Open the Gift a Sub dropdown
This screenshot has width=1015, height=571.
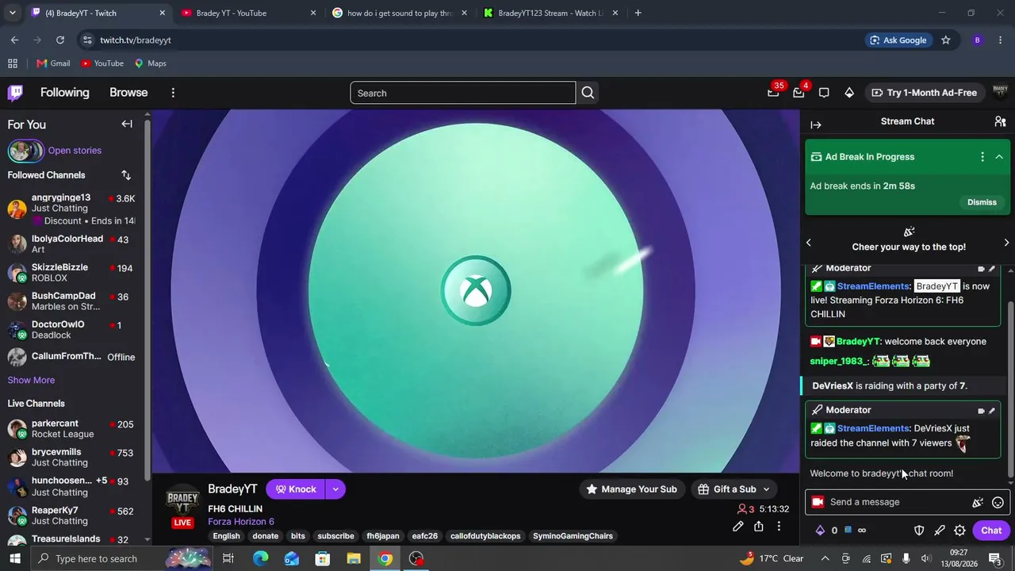click(734, 489)
